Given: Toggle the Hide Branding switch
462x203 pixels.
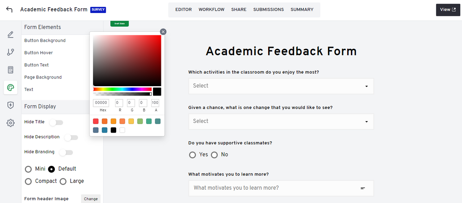Looking at the screenshot, I should (66, 153).
